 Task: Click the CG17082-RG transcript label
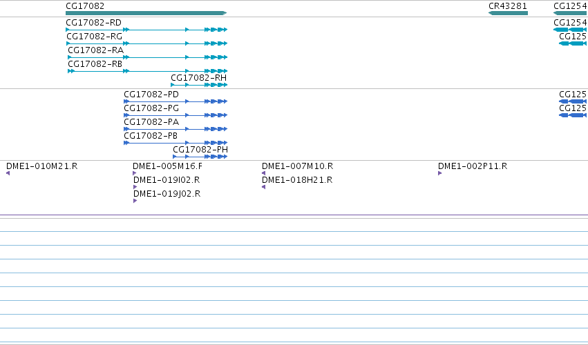tap(95, 37)
